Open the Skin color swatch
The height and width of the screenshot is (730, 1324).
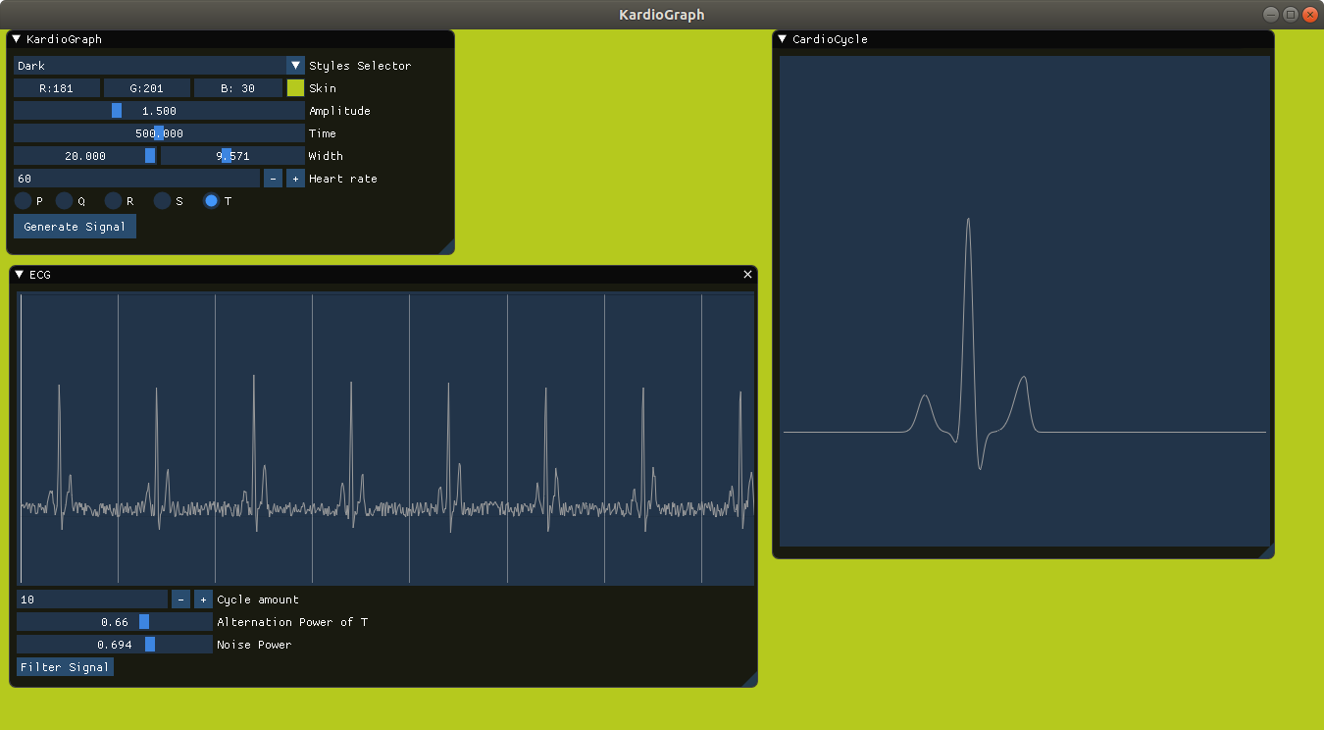pos(294,87)
